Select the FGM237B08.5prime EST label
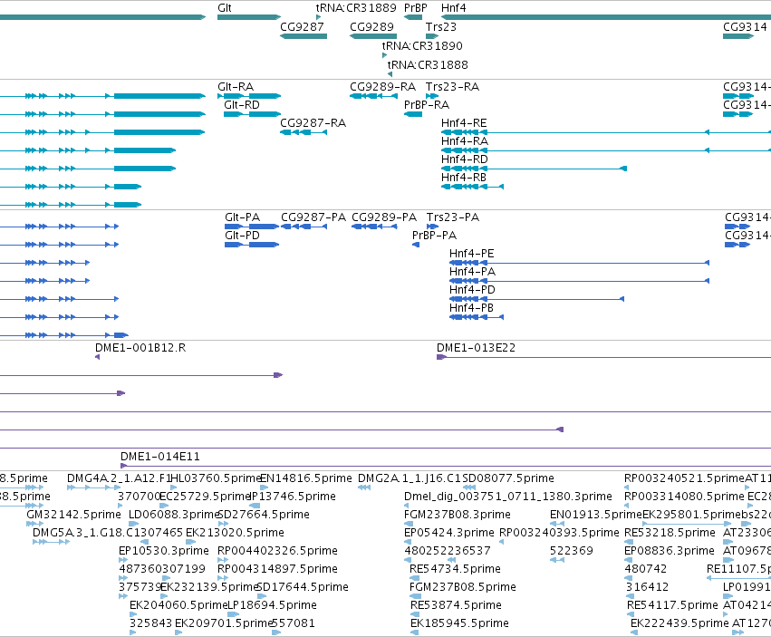 pyautogui.click(x=463, y=587)
